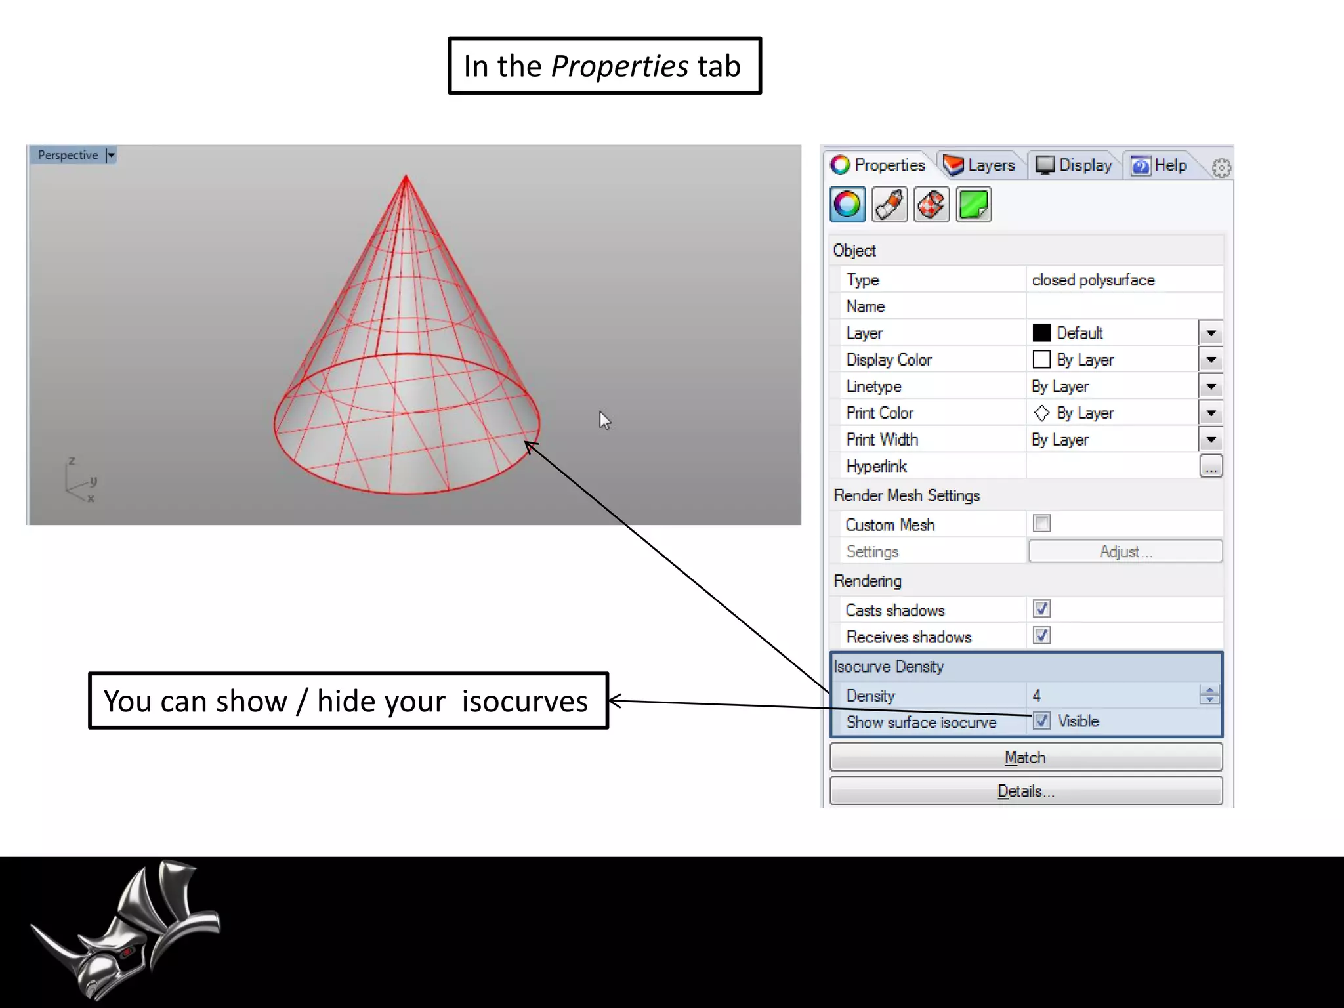Screen dimensions: 1344x1008
Task: Click the Display Color white swatch
Action: (1041, 360)
